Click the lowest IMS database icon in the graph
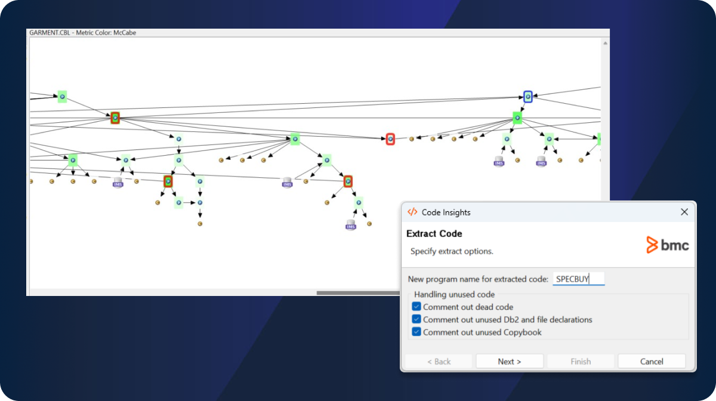 351,225
